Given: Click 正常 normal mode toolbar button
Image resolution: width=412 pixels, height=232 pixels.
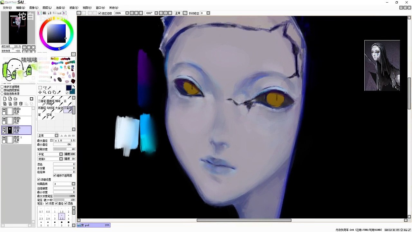Looking at the screenshot, I should coord(178,13).
